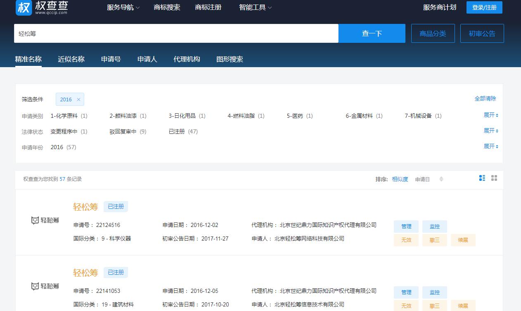Viewport: 521px width, 311px height.
Task: Click the 查一下 search button
Action: pyautogui.click(x=372, y=33)
